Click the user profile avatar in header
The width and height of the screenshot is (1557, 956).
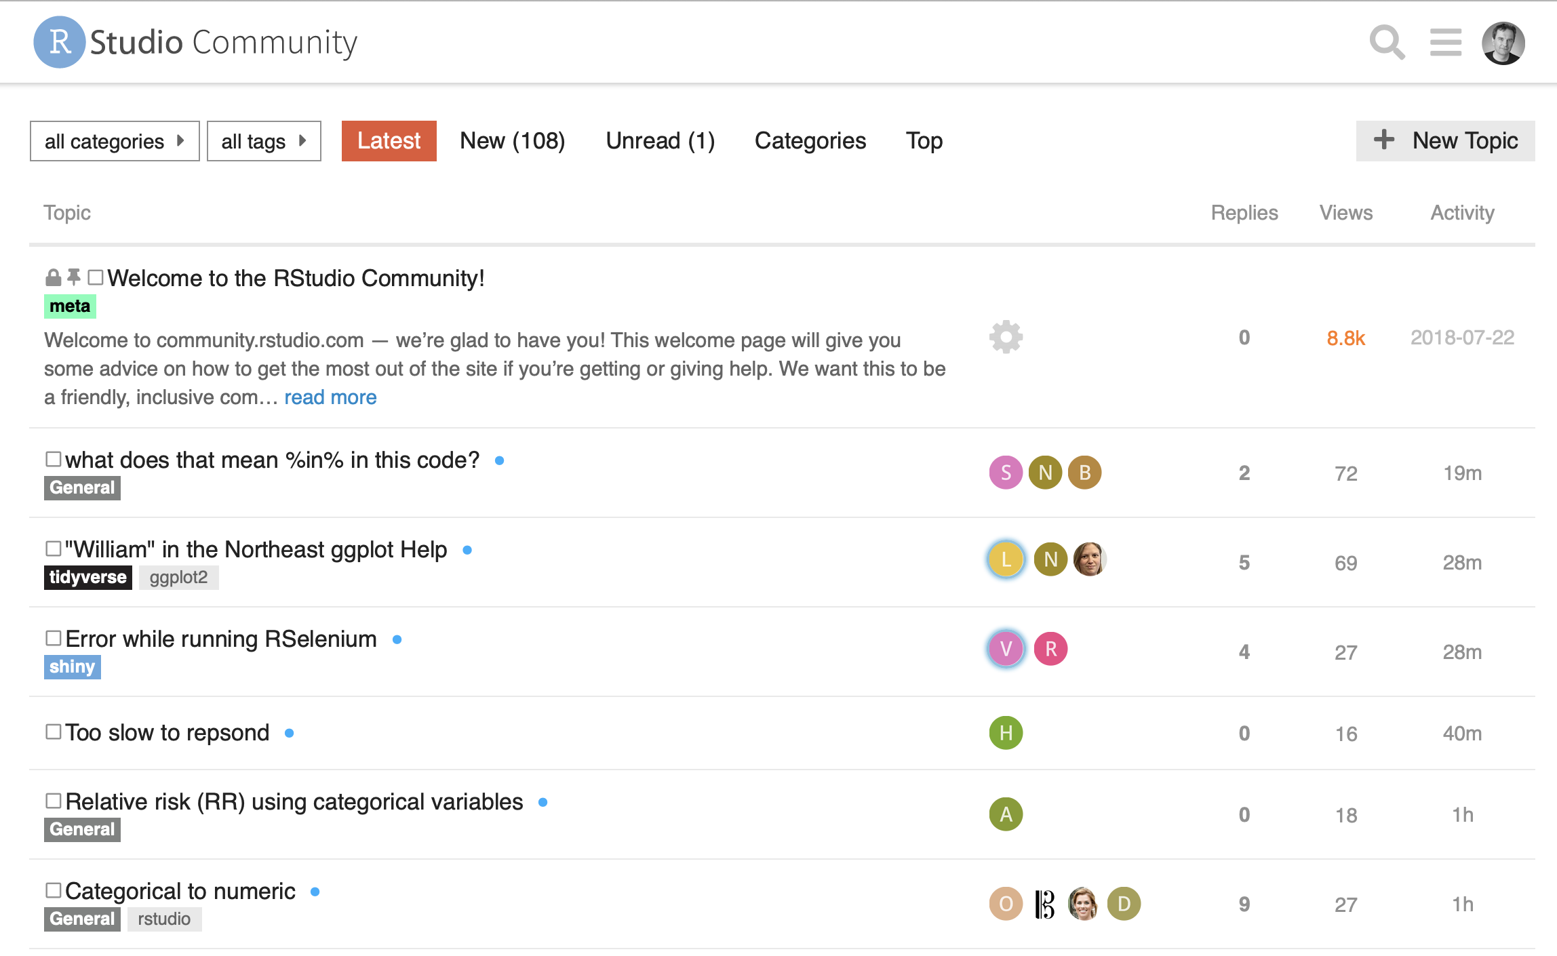[x=1503, y=43]
